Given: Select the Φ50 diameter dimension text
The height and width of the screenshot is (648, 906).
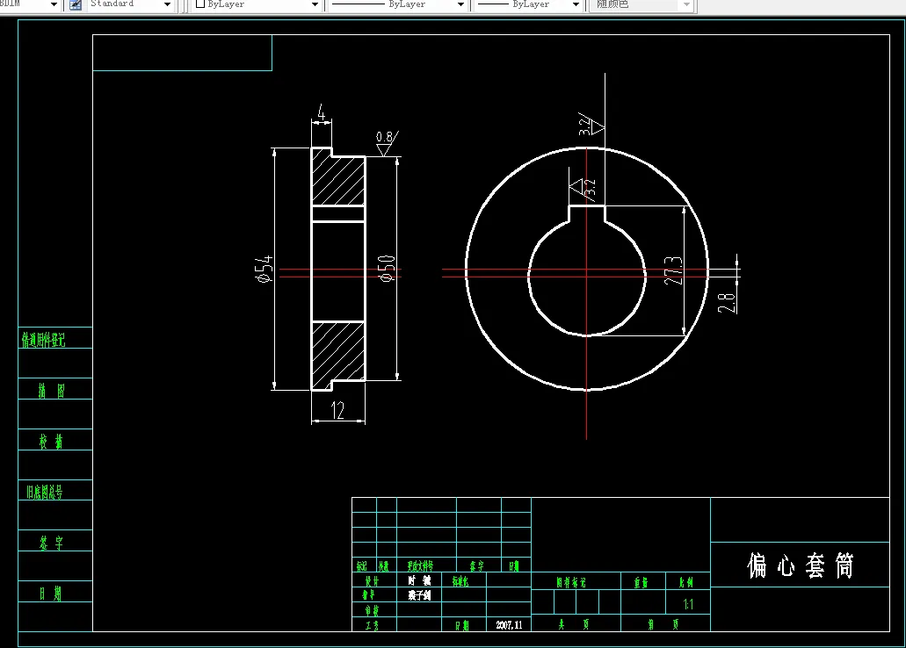Looking at the screenshot, I should (387, 269).
